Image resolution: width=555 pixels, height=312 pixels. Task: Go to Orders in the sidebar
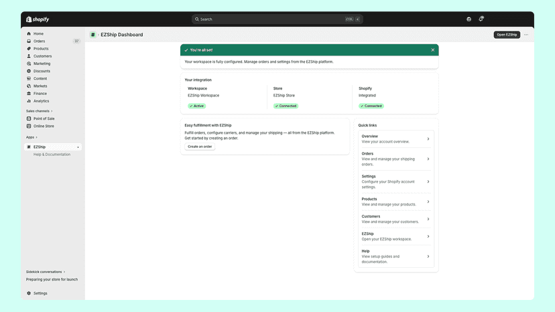tap(53, 41)
